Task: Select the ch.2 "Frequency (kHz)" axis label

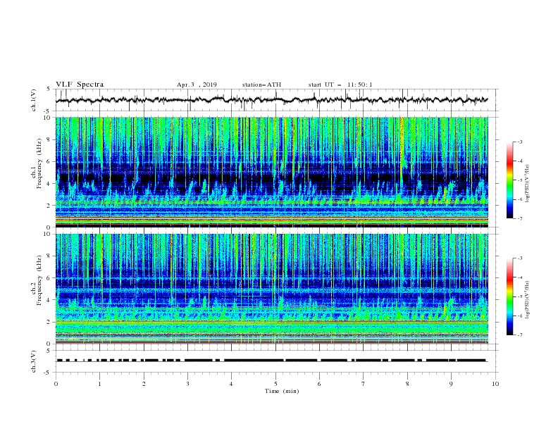Action: tap(39, 280)
